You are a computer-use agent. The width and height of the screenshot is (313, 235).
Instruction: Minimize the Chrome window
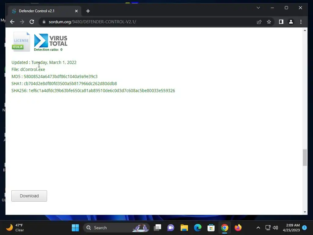[x=272, y=8]
